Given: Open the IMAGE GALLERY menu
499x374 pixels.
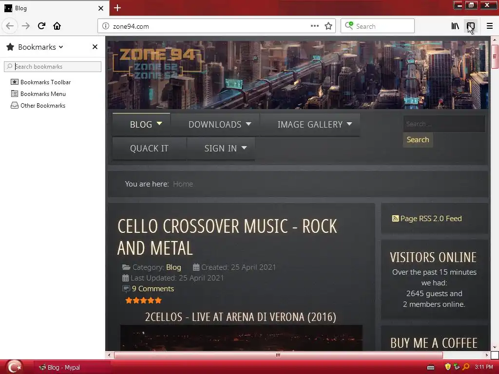Looking at the screenshot, I should pyautogui.click(x=310, y=124).
